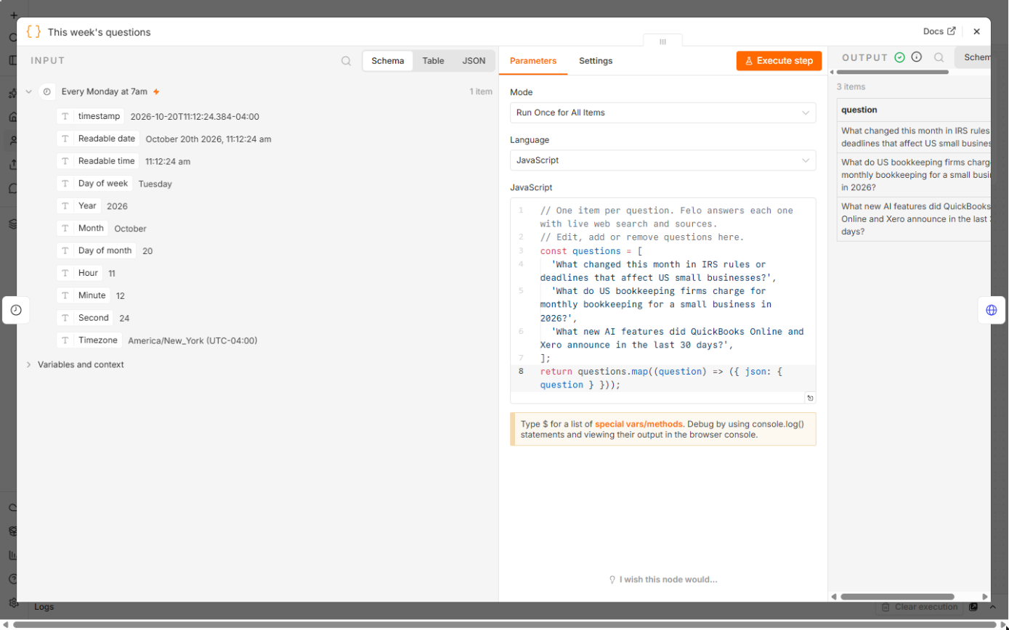The image size is (1009, 630).
Task: Click "I wish this node would..."
Action: pyautogui.click(x=662, y=580)
